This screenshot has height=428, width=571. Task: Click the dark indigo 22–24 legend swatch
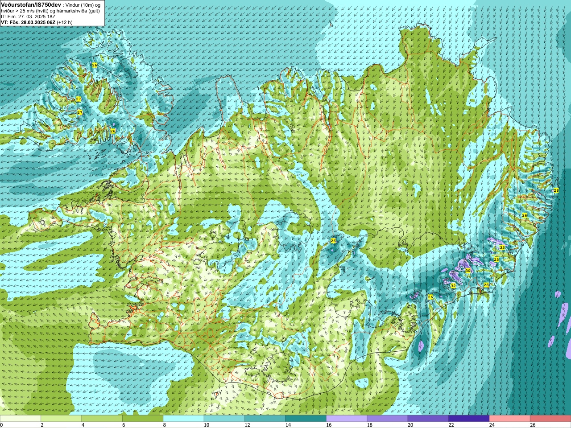[469, 419]
